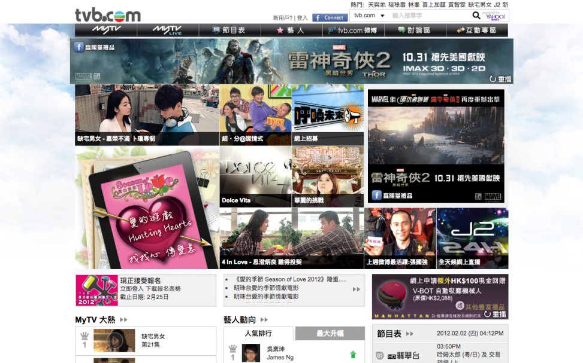This screenshot has height=363, width=583.
Task: Open the 互動專區 navigation tab
Action: point(477,30)
